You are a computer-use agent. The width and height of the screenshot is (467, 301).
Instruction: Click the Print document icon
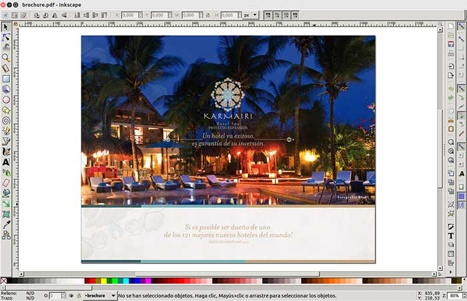pos(451,53)
